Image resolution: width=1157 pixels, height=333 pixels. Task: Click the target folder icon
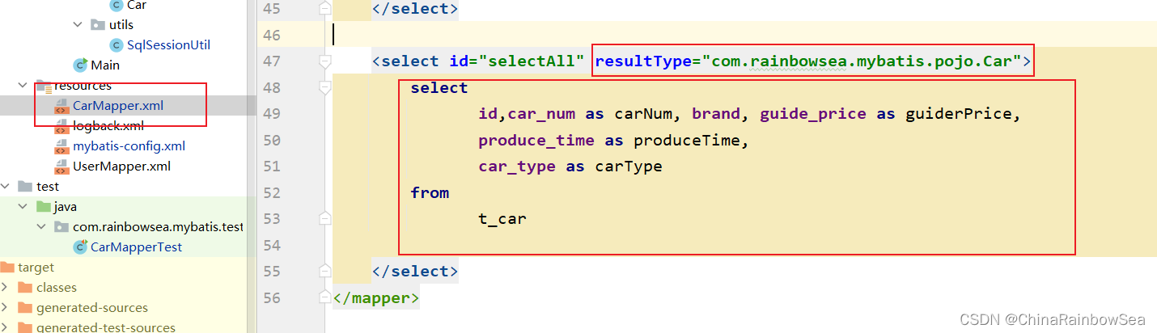7,267
